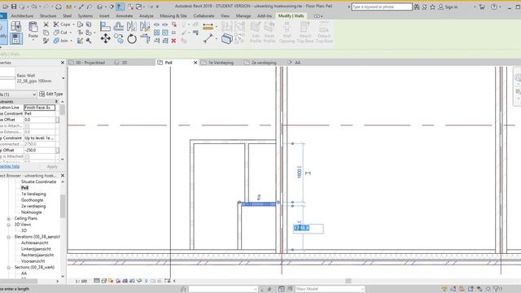Click the Array tool icon
This screenshot has width=521, height=293.
(156, 33)
